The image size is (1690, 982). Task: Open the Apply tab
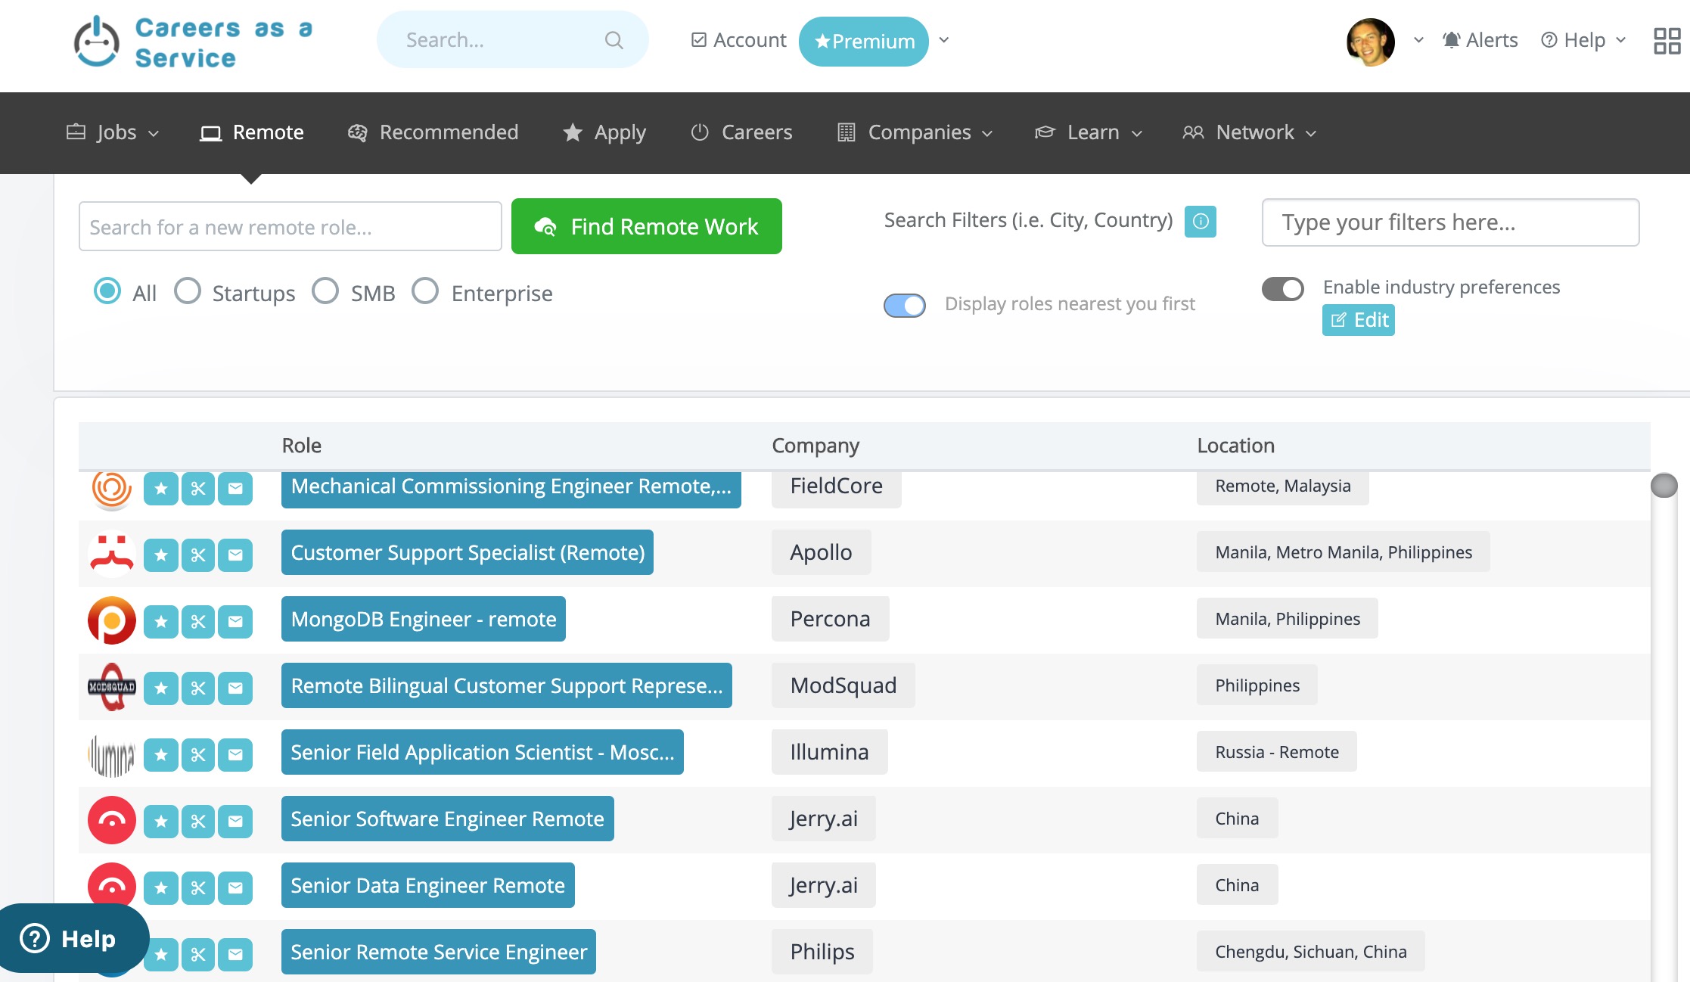(x=604, y=132)
